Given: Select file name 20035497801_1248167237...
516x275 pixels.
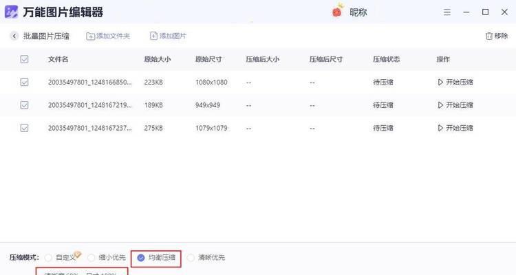Looking at the screenshot, I should point(90,128).
